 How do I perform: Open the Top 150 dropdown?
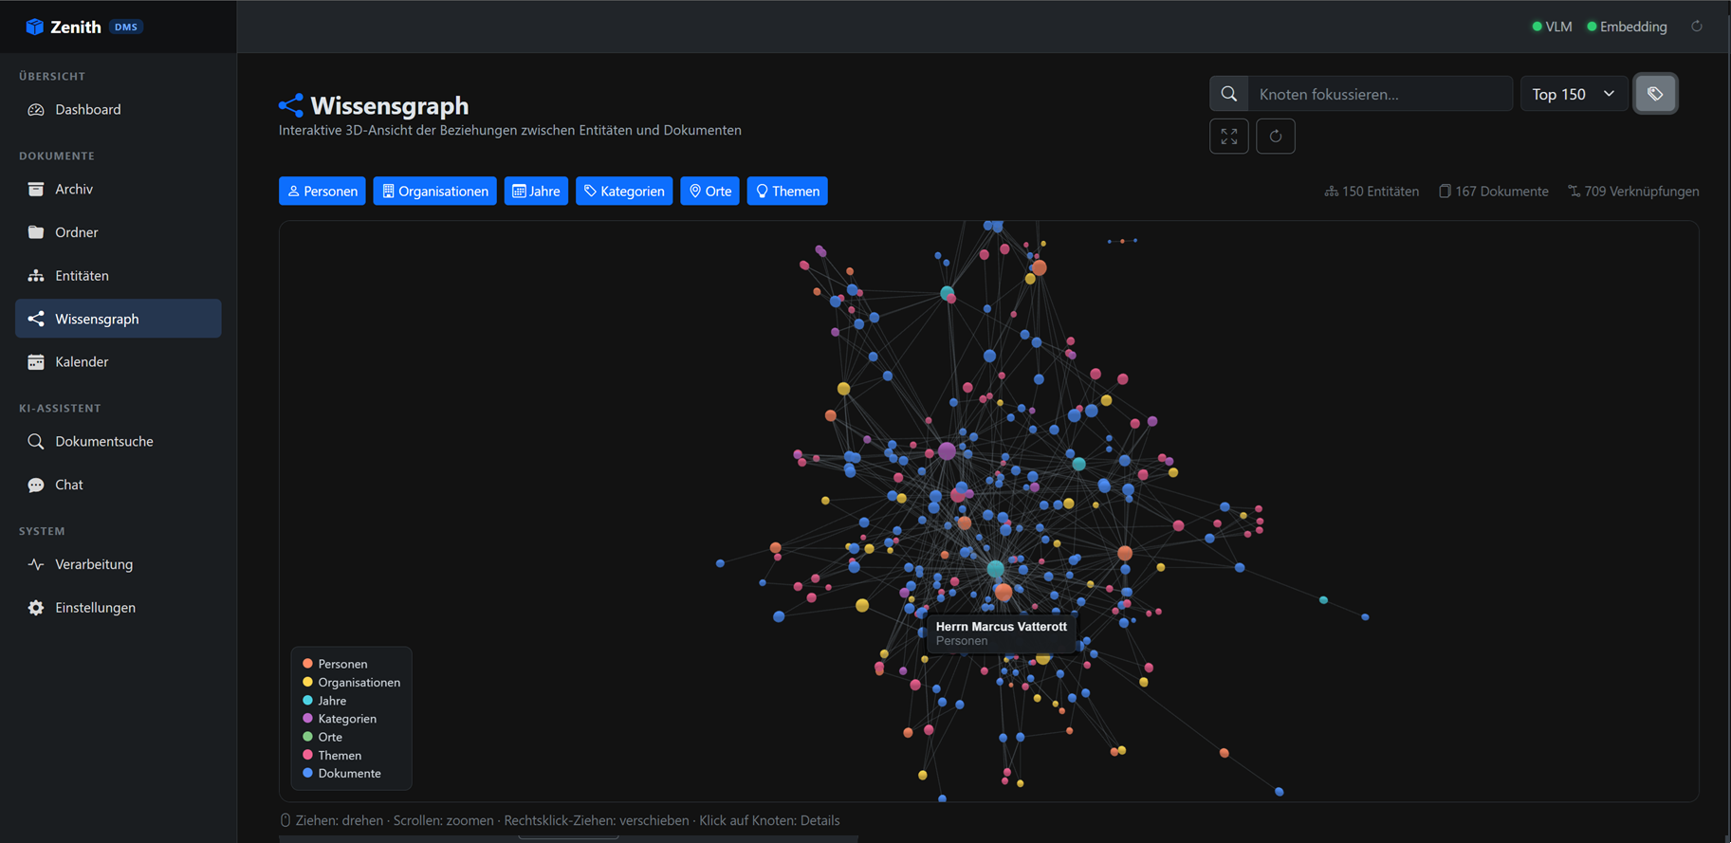(x=1574, y=94)
